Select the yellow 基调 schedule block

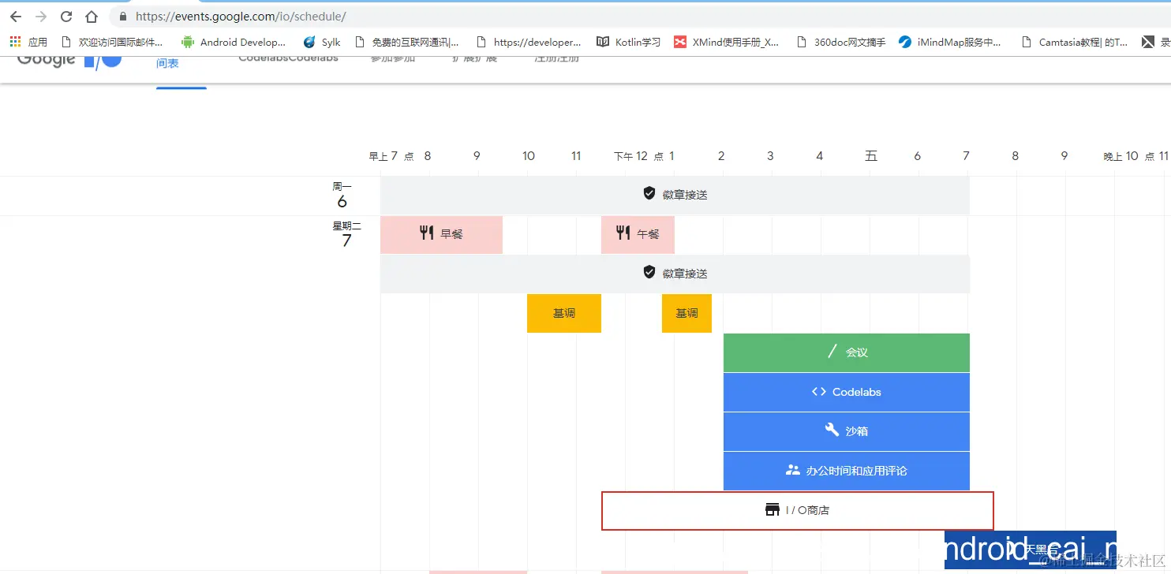click(563, 313)
